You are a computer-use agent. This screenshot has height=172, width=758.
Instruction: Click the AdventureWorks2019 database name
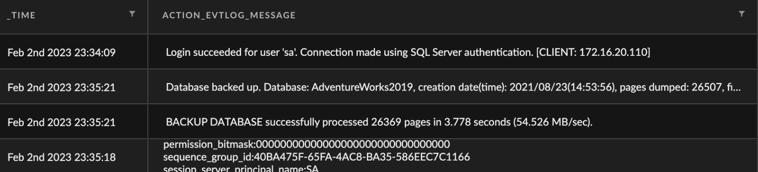[362, 87]
